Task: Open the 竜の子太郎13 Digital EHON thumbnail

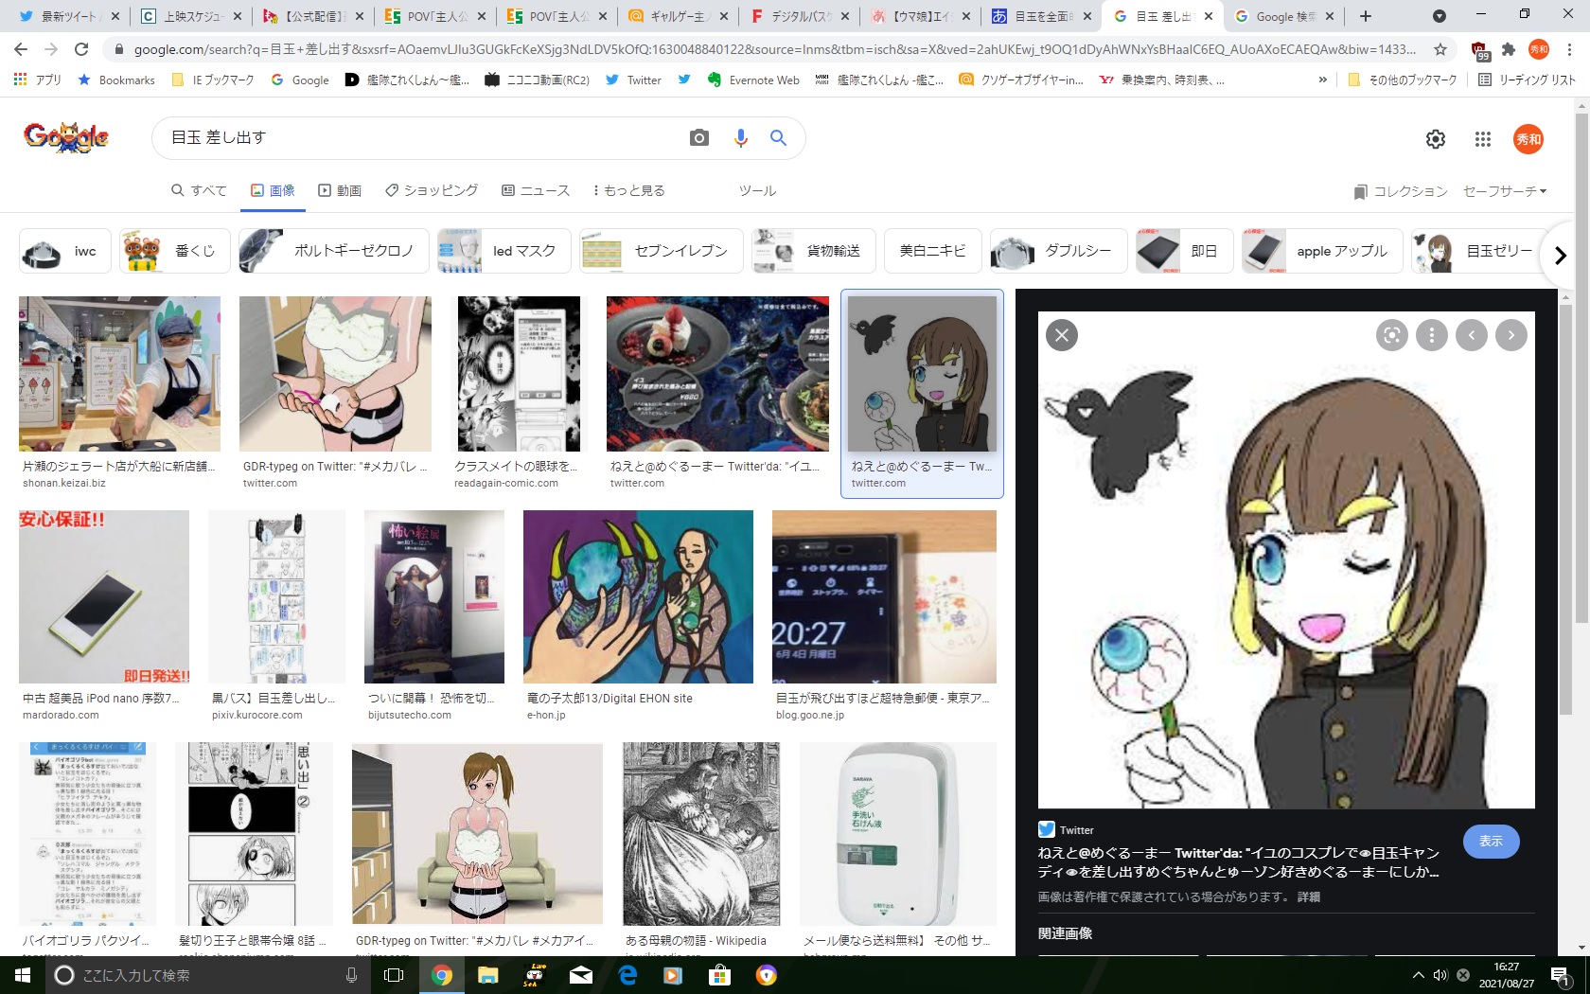Action: pyautogui.click(x=638, y=596)
